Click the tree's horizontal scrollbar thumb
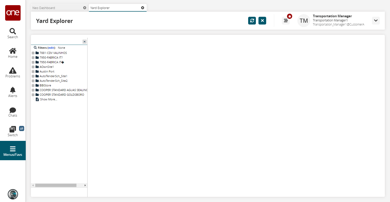Screen dimensions: 390x202 (56, 185)
